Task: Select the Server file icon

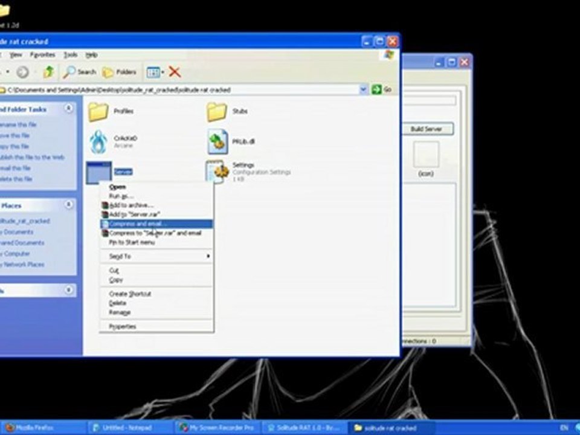Action: click(x=98, y=172)
